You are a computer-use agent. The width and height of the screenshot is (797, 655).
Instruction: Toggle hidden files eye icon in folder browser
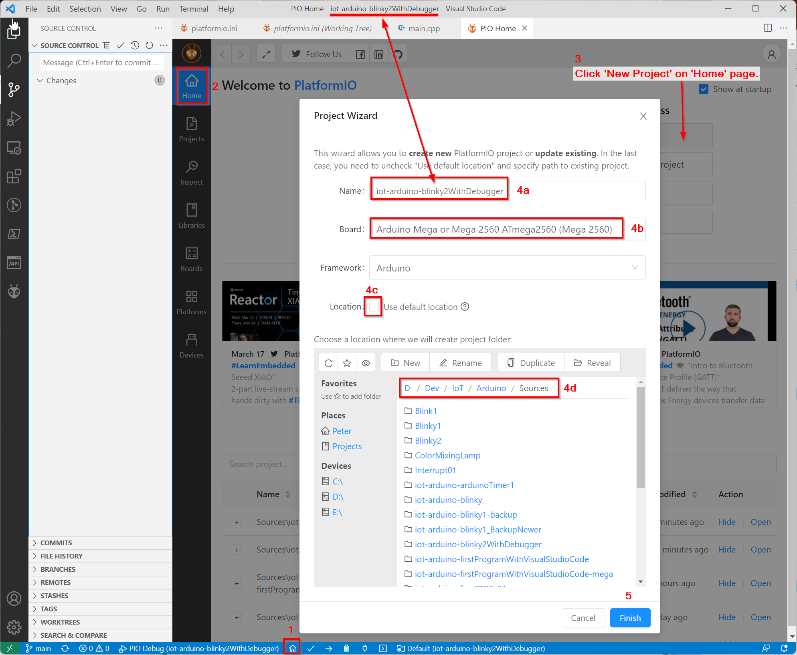click(x=366, y=363)
